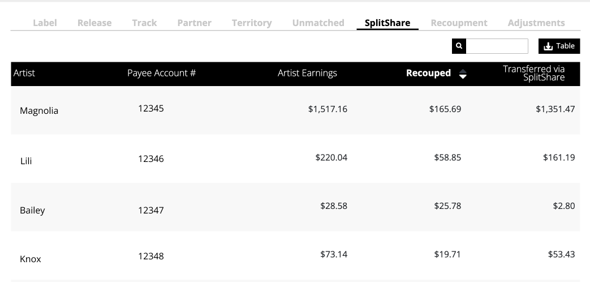Image resolution: width=590 pixels, height=282 pixels.
Task: Open the Territory tab
Action: (x=252, y=23)
